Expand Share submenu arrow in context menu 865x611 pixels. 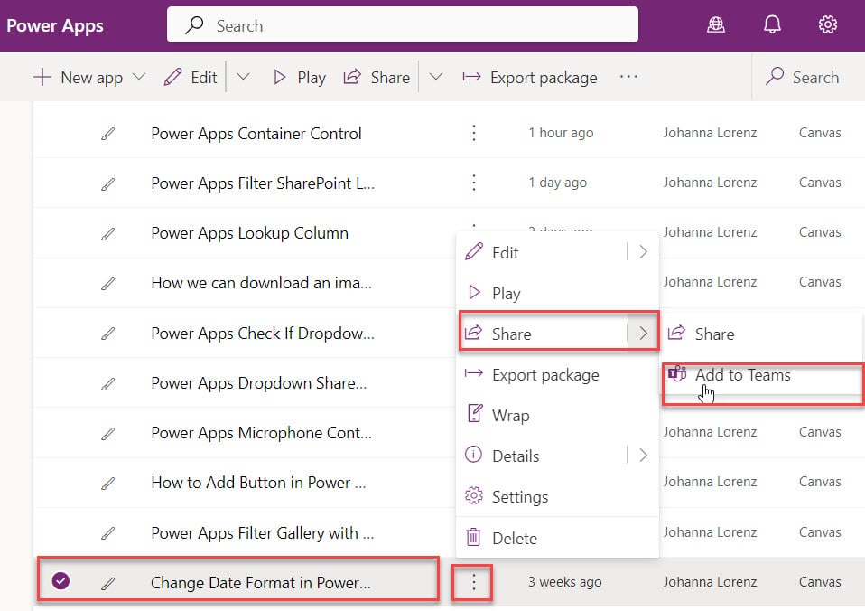pos(643,334)
